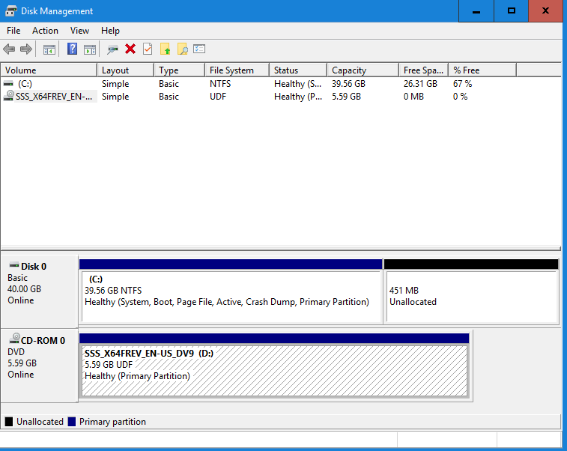Click the Properties checkmark page icon

[148, 49]
